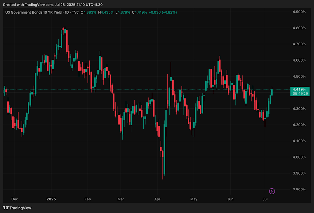Click the Jun label on time axis
Screen dimensions: 314x213
230,199
